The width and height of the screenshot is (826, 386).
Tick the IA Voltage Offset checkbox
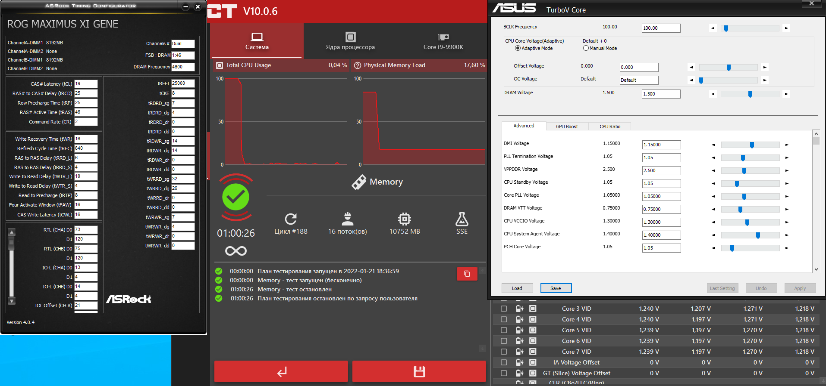(504, 362)
